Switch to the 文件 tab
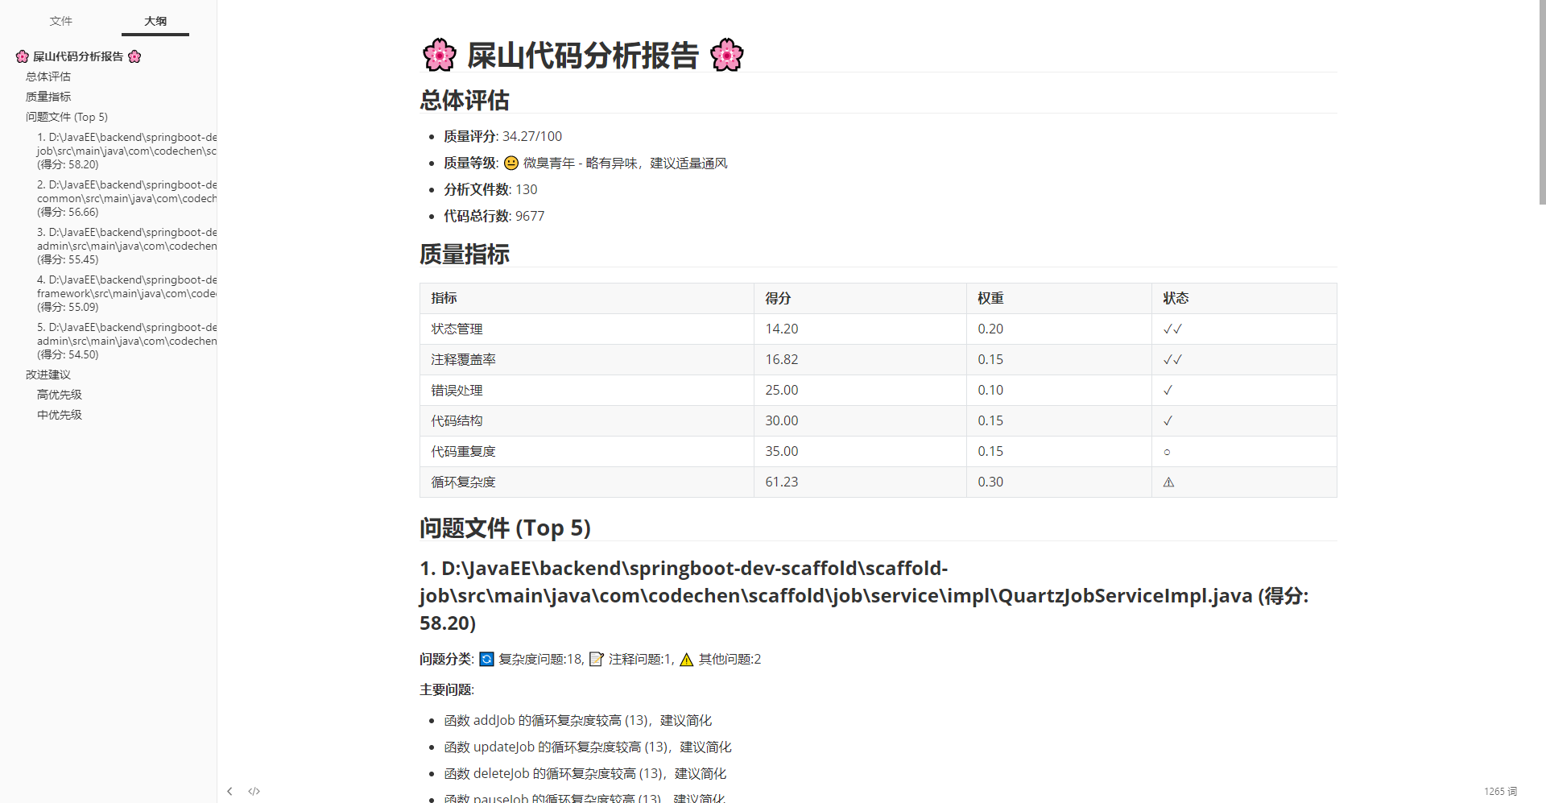This screenshot has width=1546, height=803. (61, 21)
